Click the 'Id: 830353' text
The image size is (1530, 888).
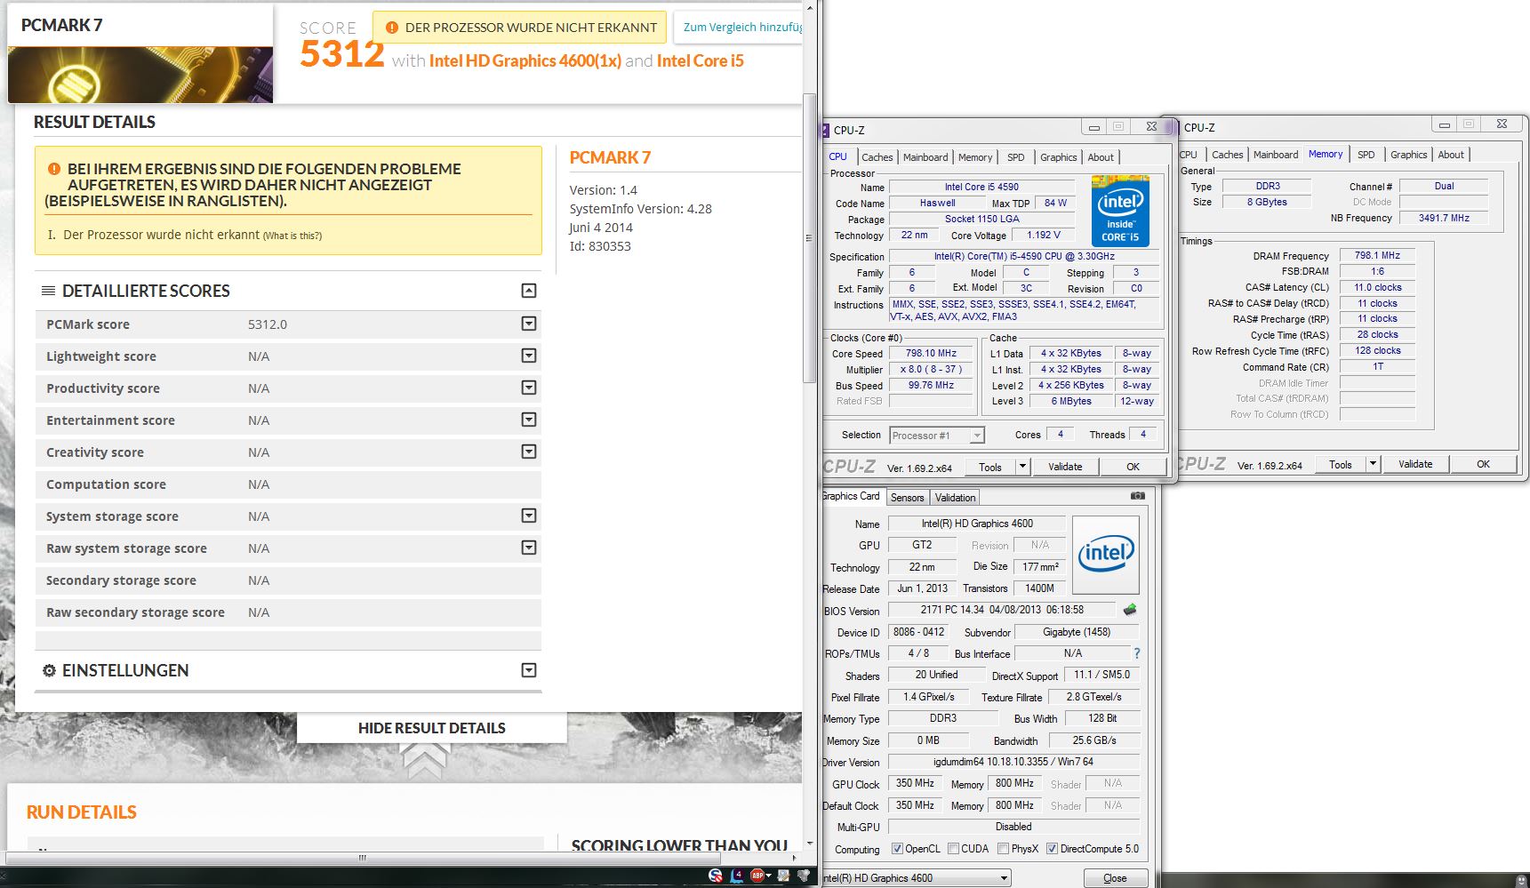coord(600,246)
